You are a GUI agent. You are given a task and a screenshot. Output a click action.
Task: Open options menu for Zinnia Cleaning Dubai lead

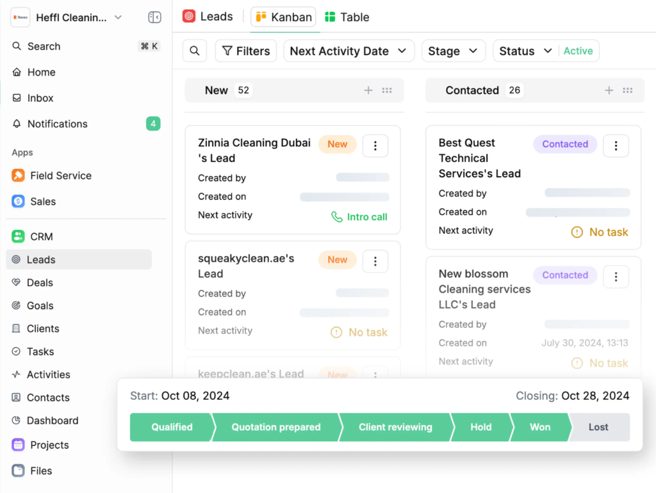tap(375, 146)
